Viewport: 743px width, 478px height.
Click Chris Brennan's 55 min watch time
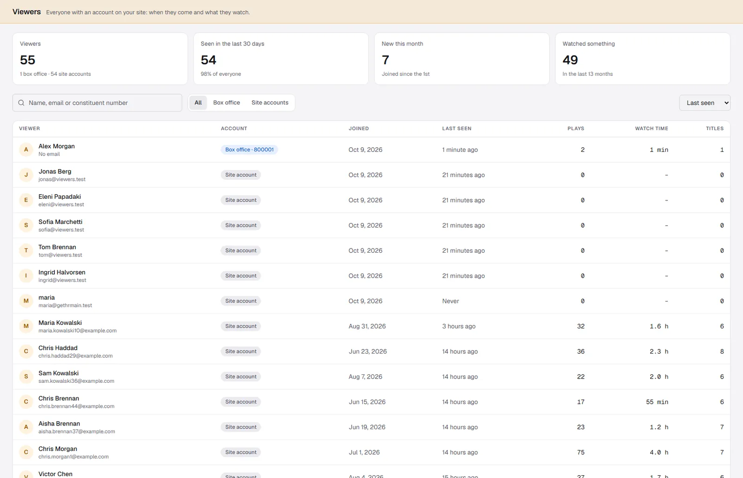(x=657, y=402)
